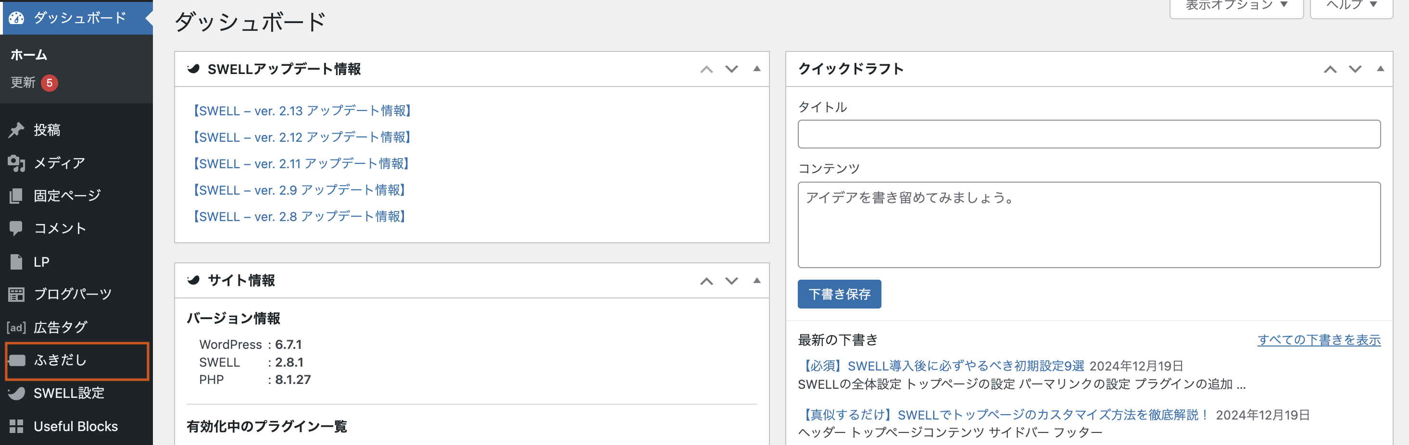Open draft 【必須】SWELL導入後に必ずやるべき初期設定9選
The width and height of the screenshot is (1409, 445).
(x=941, y=366)
